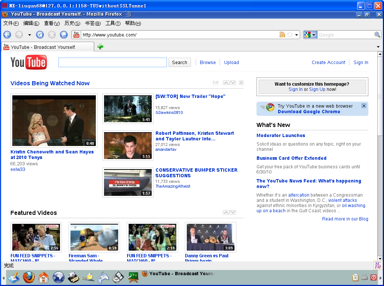Image resolution: width=384 pixels, height=286 pixels.
Task: Open the home folder icon in the panel
Action: [44, 277]
